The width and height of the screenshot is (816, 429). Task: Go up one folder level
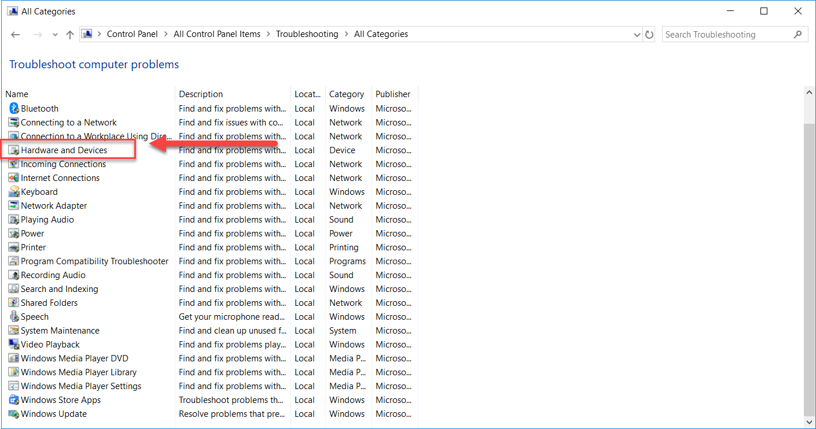click(x=70, y=35)
